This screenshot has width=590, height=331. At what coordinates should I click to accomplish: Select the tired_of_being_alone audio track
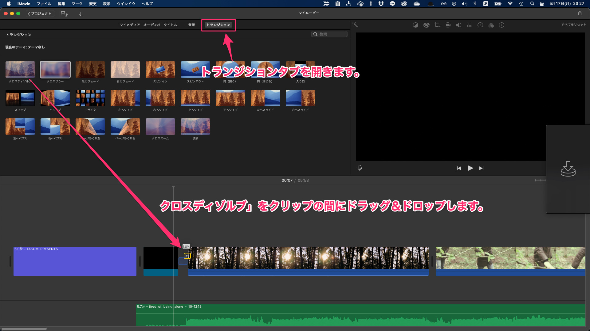[361, 315]
